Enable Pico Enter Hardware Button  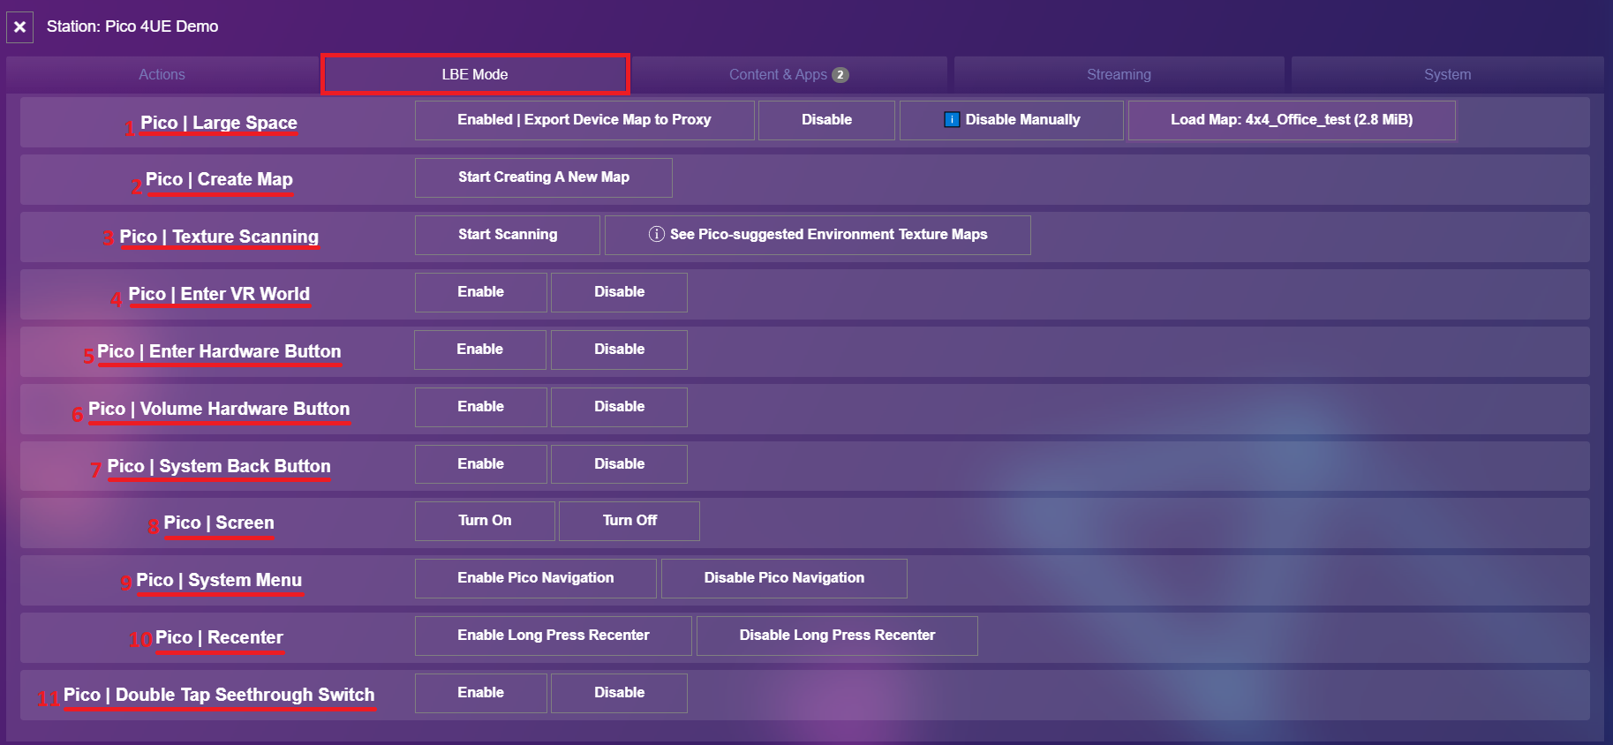pyautogui.click(x=480, y=350)
